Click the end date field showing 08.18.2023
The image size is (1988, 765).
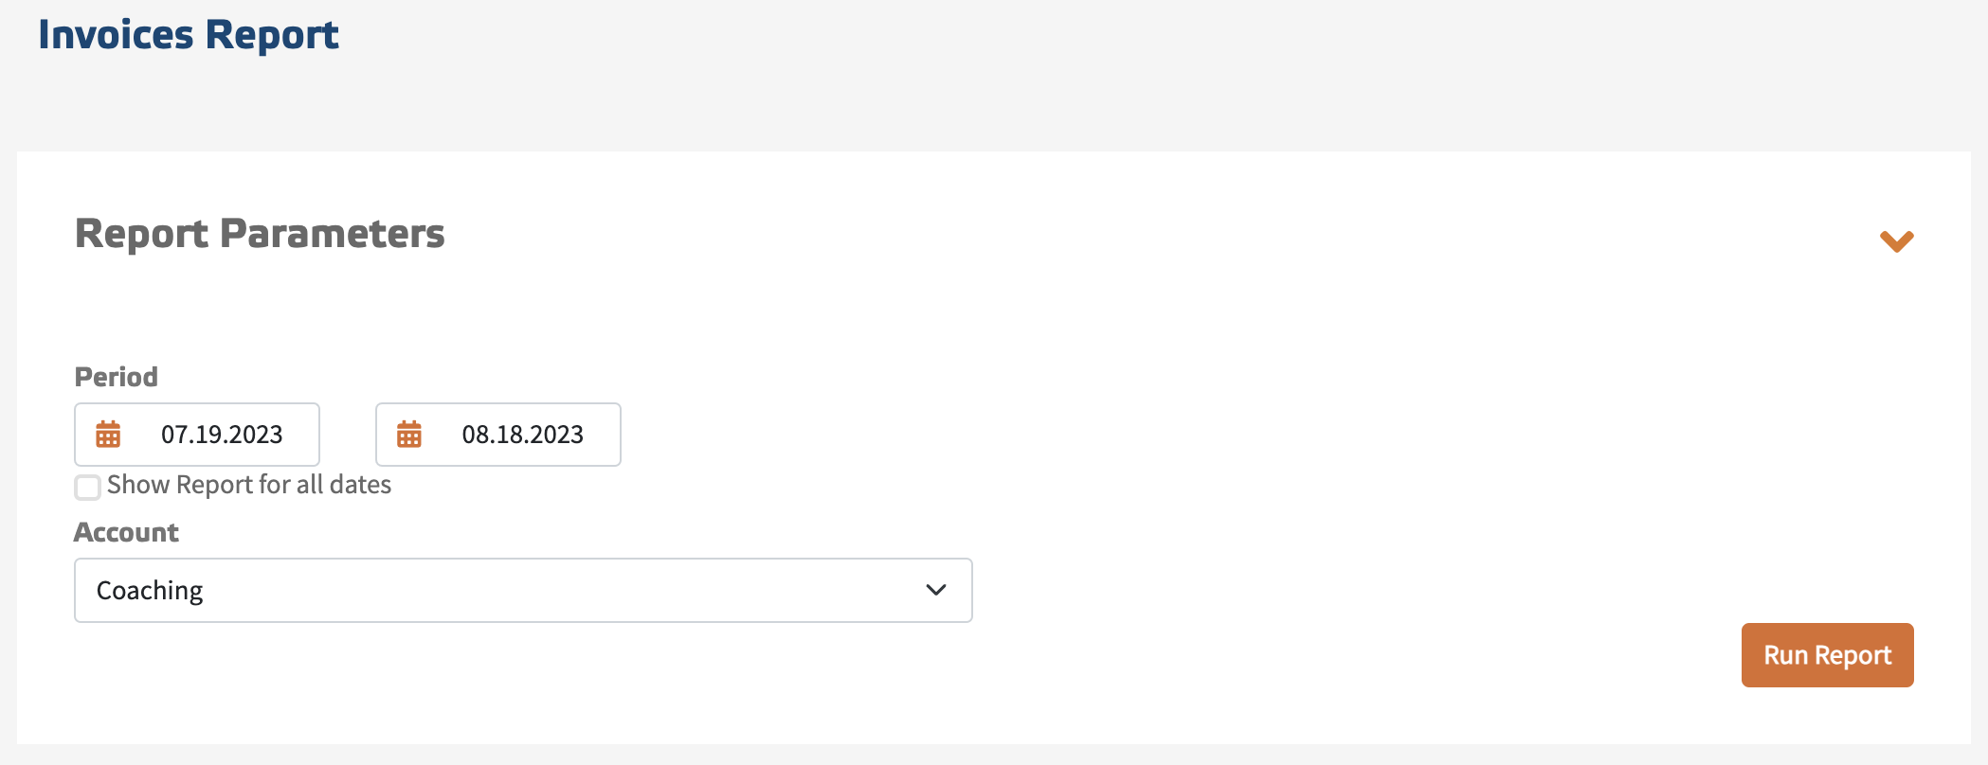(x=523, y=435)
